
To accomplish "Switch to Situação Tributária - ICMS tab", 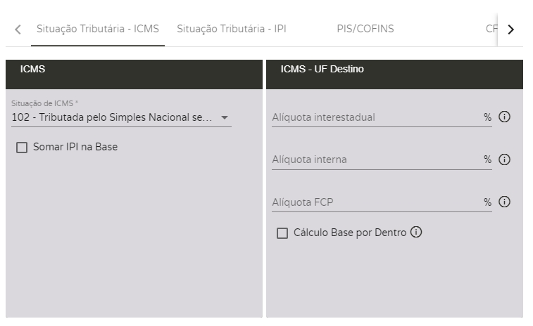I will (98, 30).
